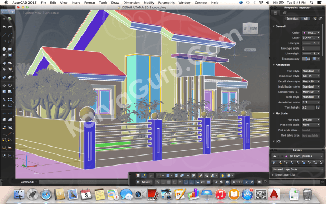
Task: Expand the Show Layer List disclosure
Action: coord(273,175)
